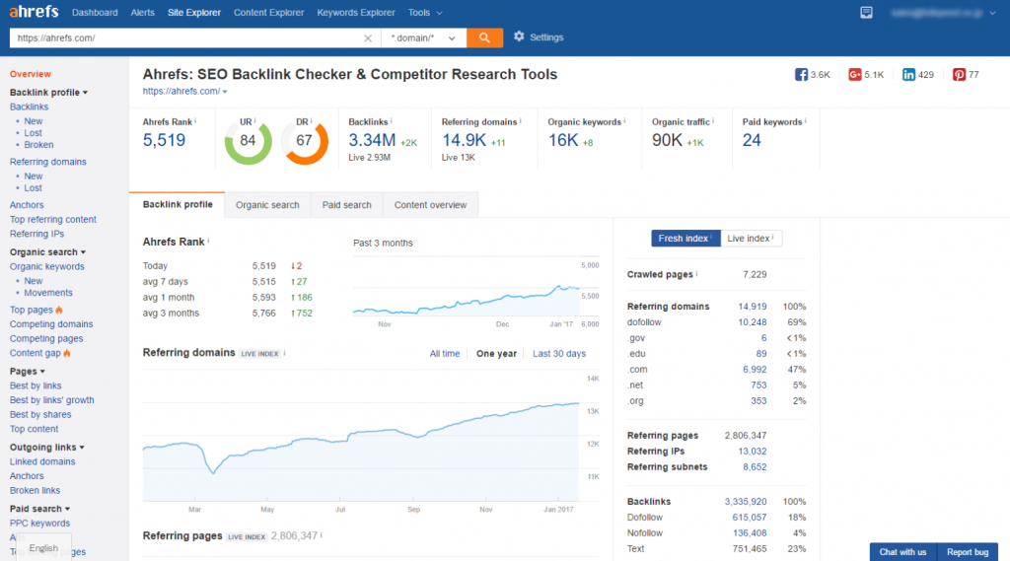Screen dimensions: 1010x561
Task: Click the Organic keywords 16K metric
Action: 563,140
